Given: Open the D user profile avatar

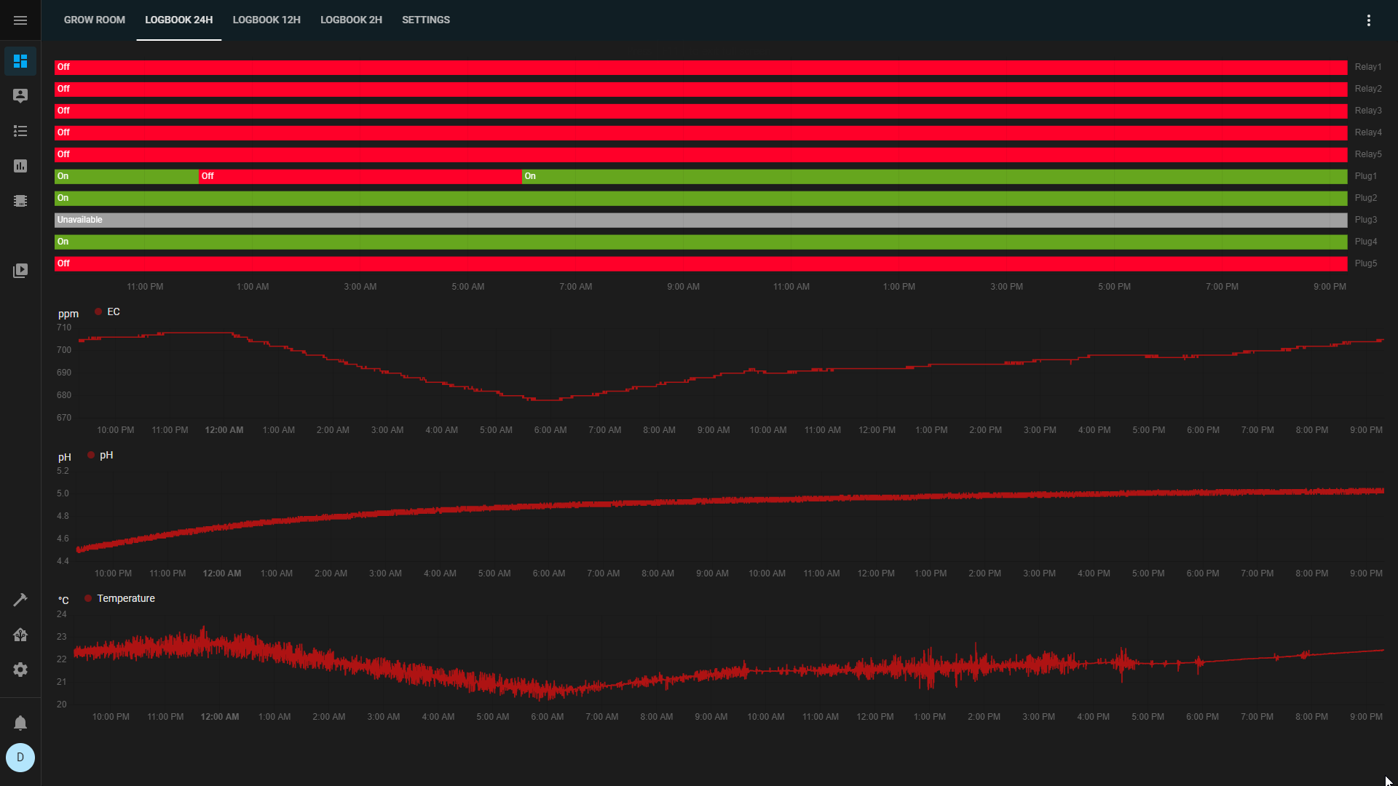Looking at the screenshot, I should click(x=20, y=758).
